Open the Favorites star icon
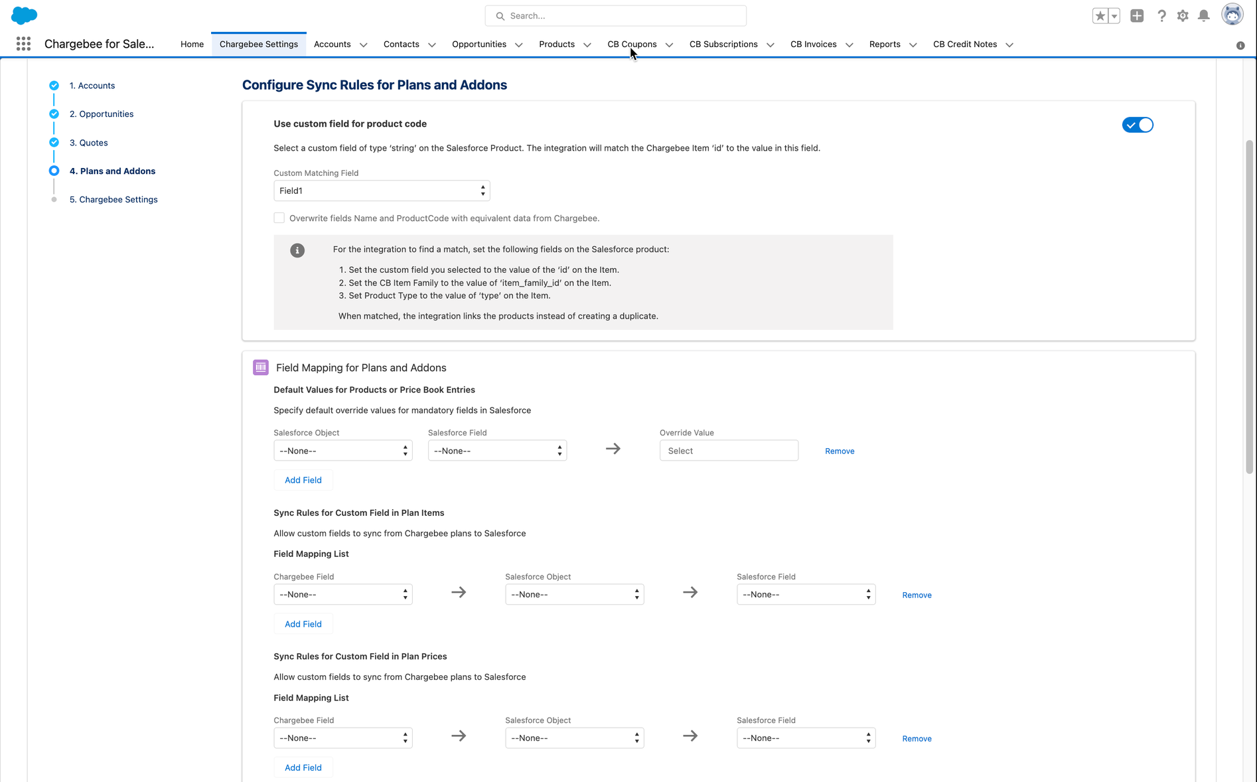Screen dimensions: 1257x782 click(x=1100, y=16)
